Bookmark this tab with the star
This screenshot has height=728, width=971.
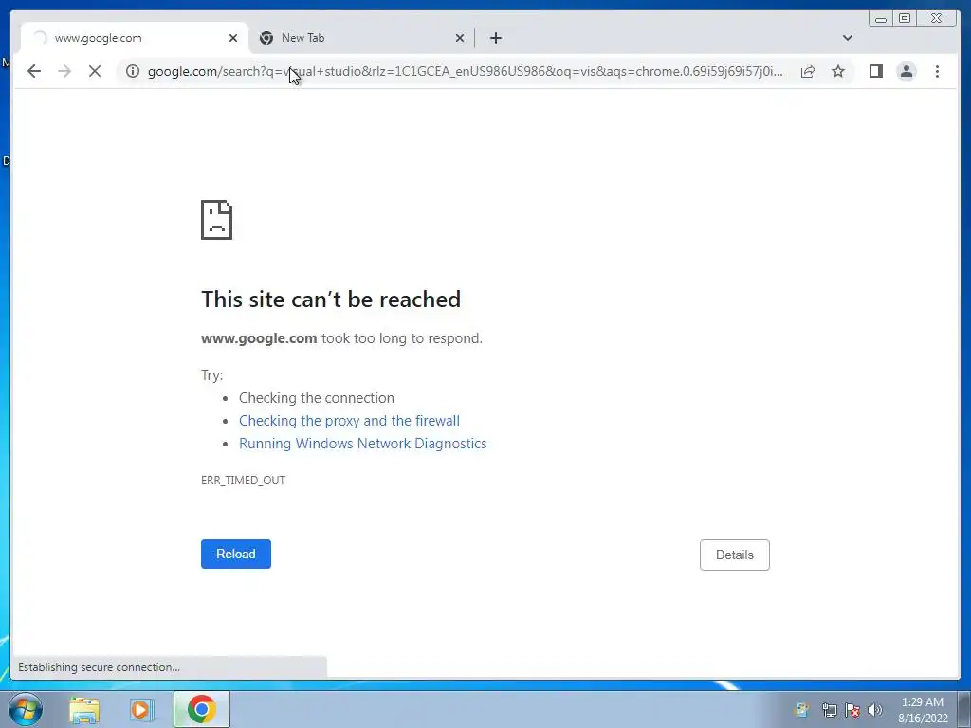point(838,71)
